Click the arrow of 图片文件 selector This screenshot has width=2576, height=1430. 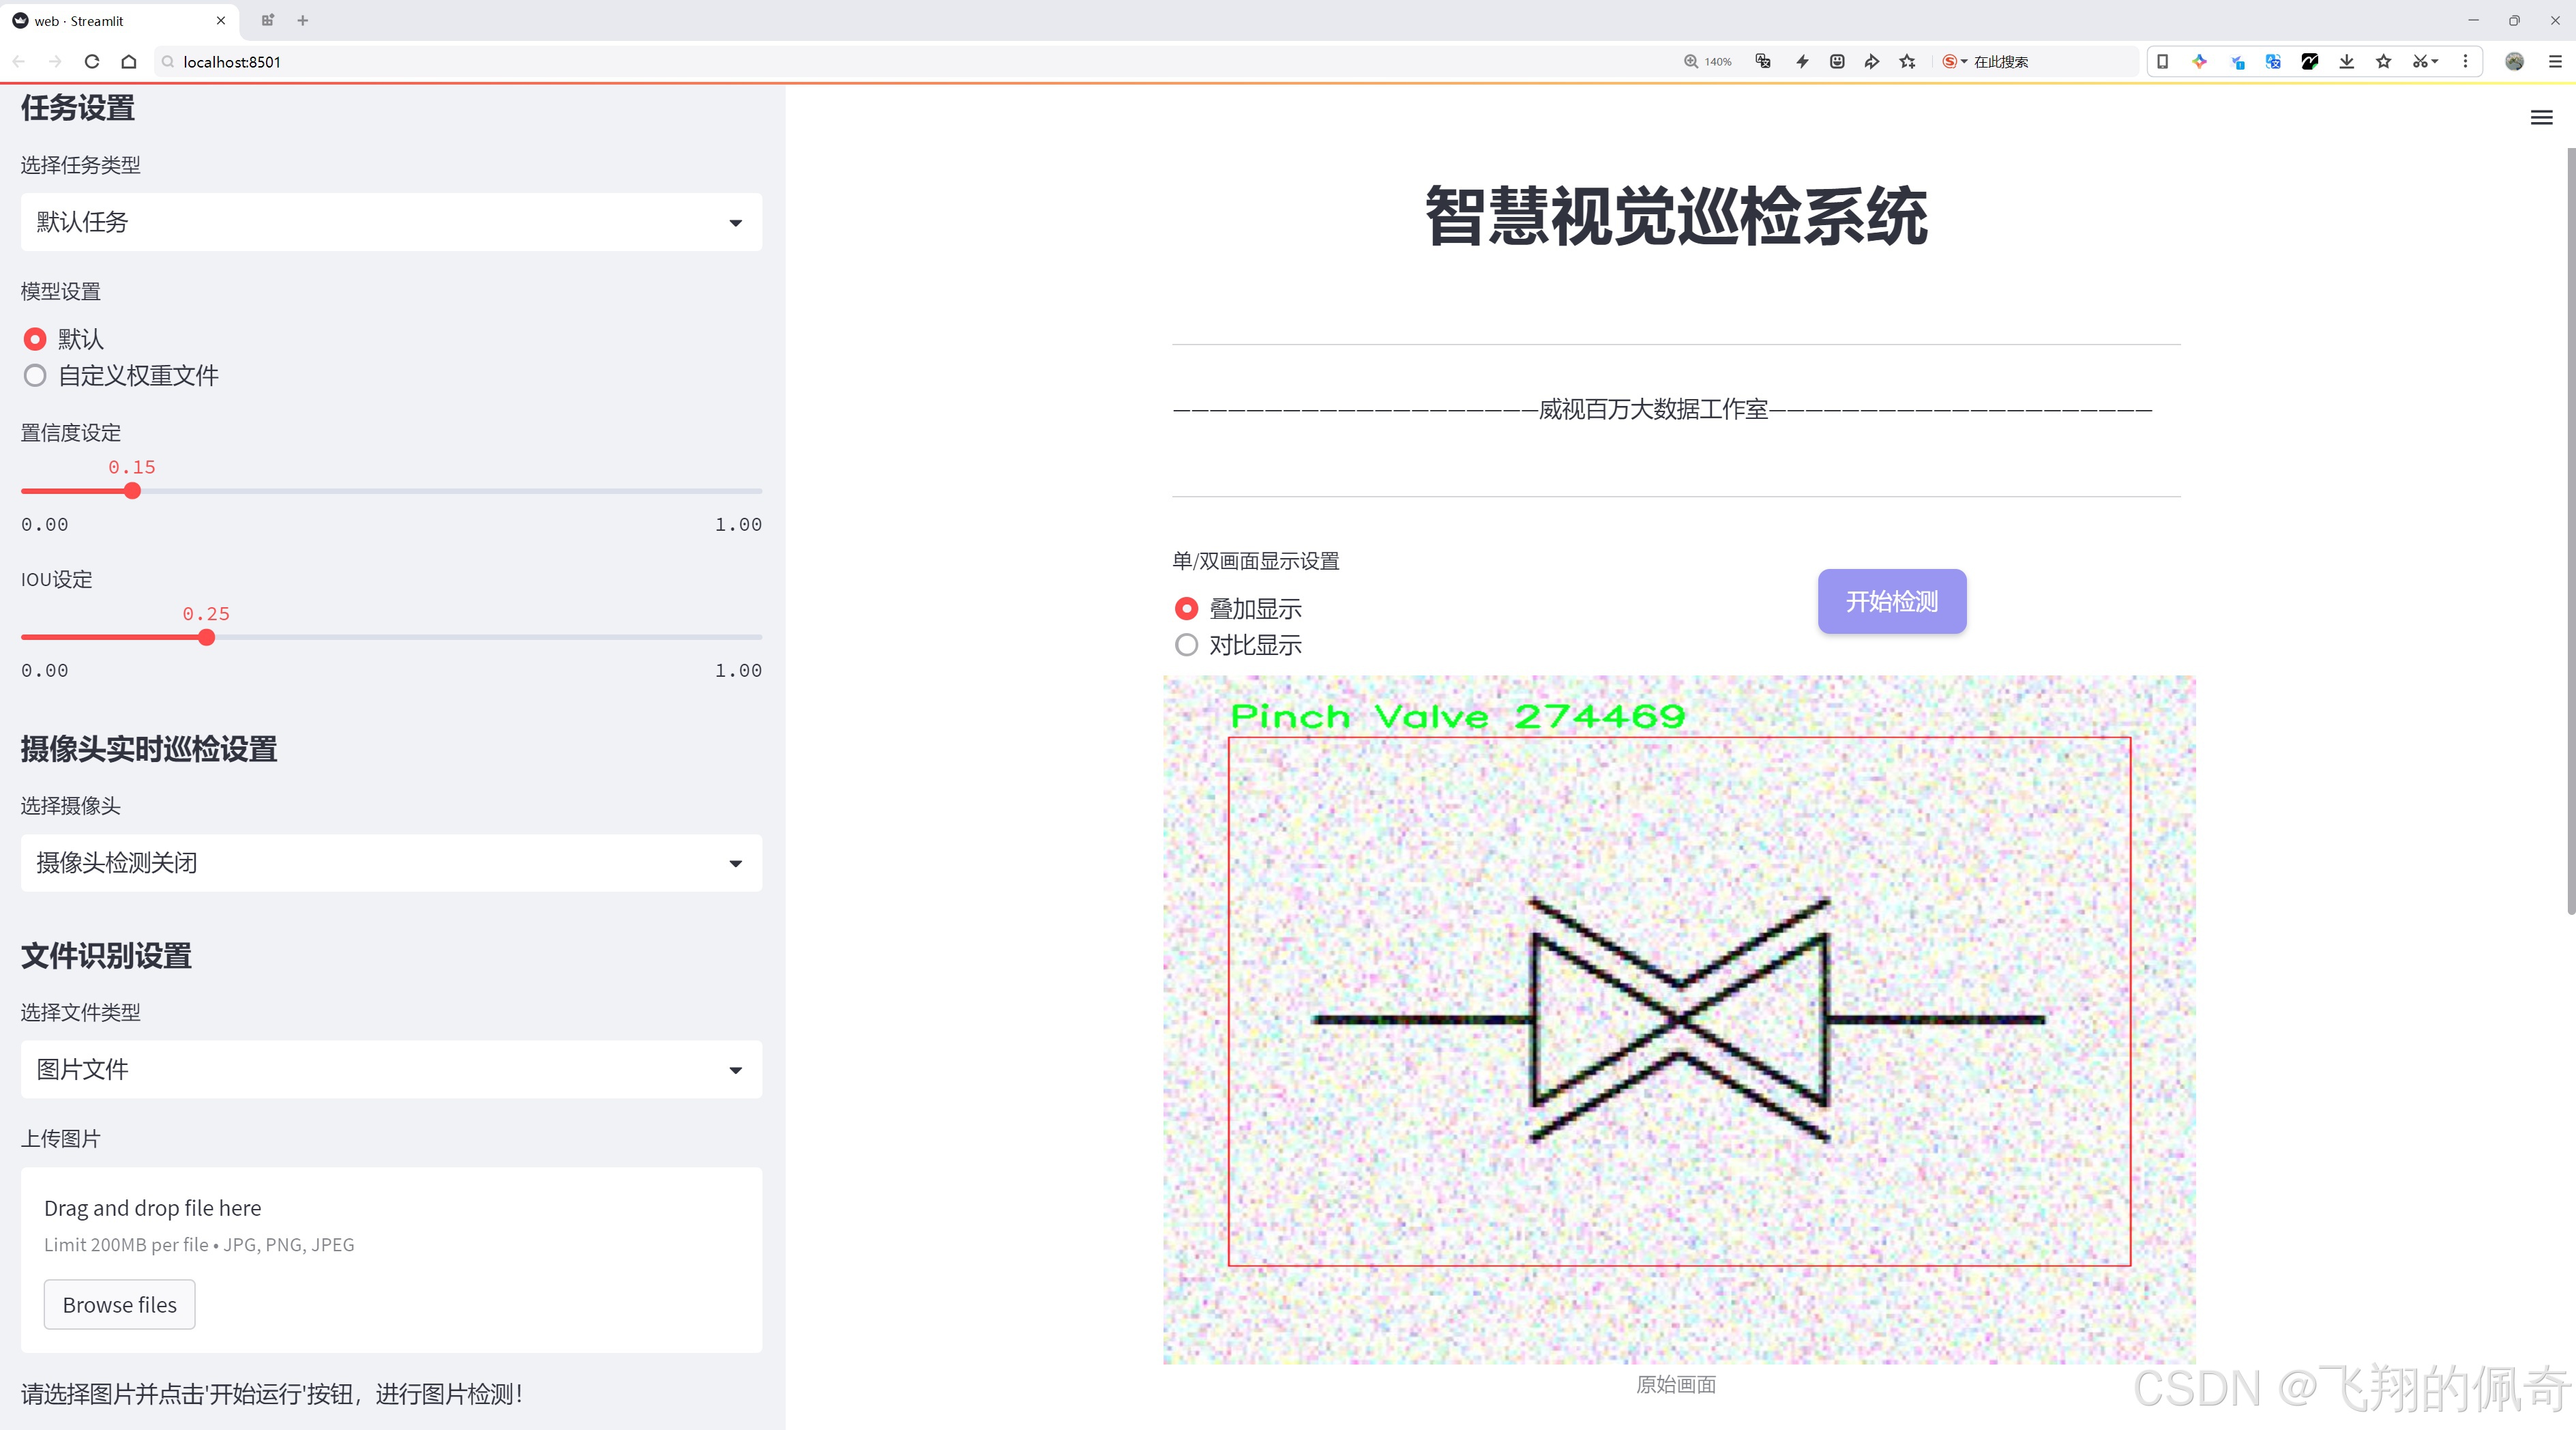(736, 1071)
